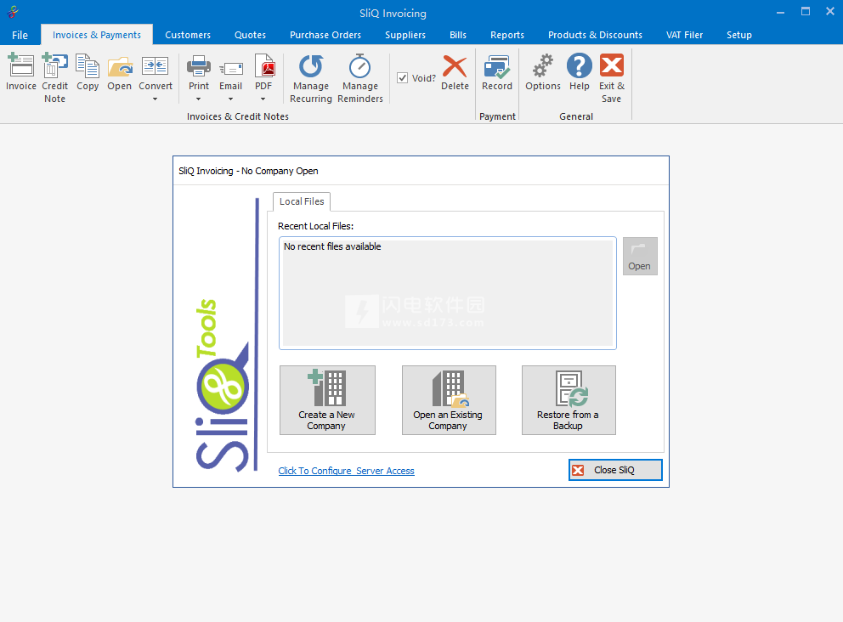Click the dialog's Open recent file button
This screenshot has width=843, height=622.
[640, 257]
